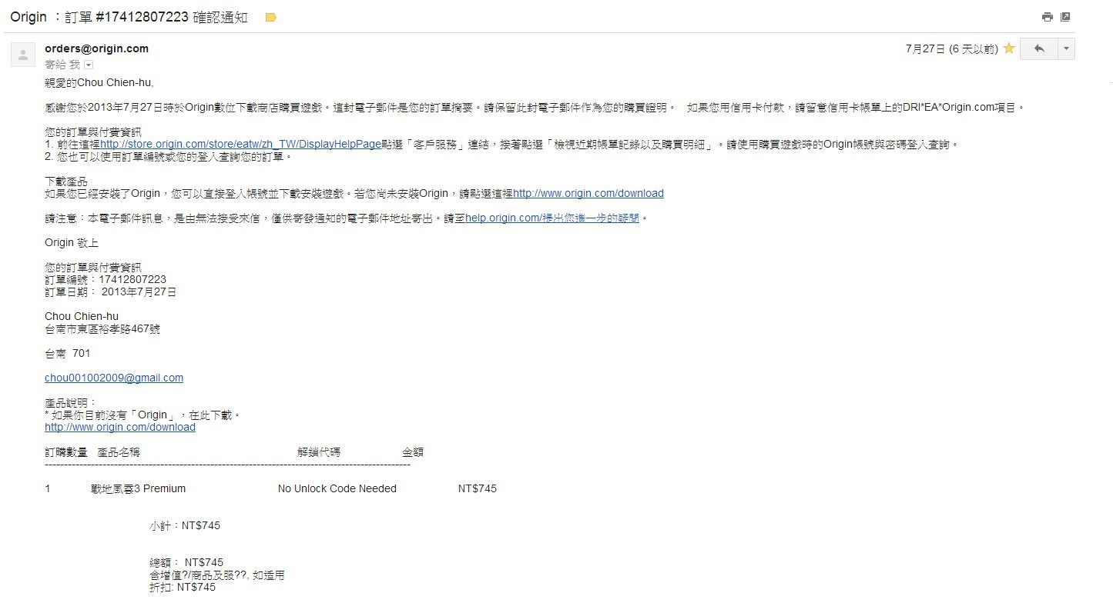The image size is (1113, 613).
Task: Click the subtotal line 小計：NT$745
Action: pyautogui.click(x=185, y=525)
